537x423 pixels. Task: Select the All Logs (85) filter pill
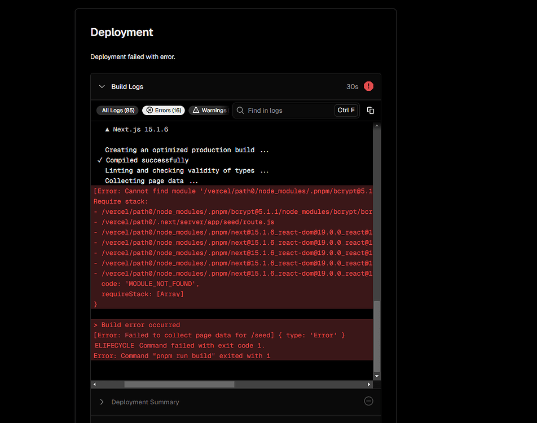117,110
